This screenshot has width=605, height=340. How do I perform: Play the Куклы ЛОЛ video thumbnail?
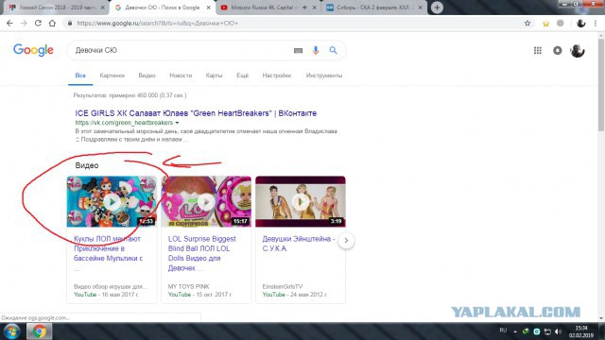112,201
